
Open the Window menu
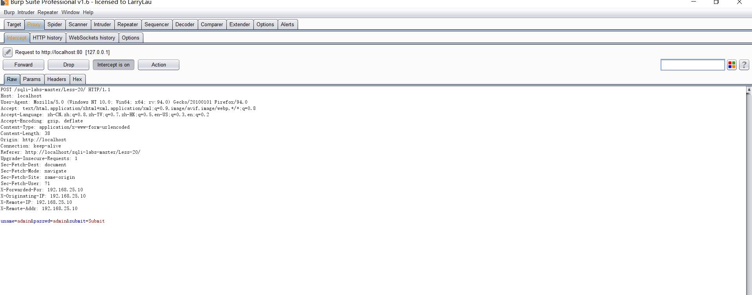click(70, 13)
